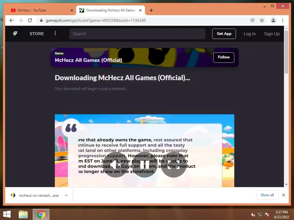Select the Downloading McHecz All Games tab
Screen dimensions: 294x220
point(111,10)
